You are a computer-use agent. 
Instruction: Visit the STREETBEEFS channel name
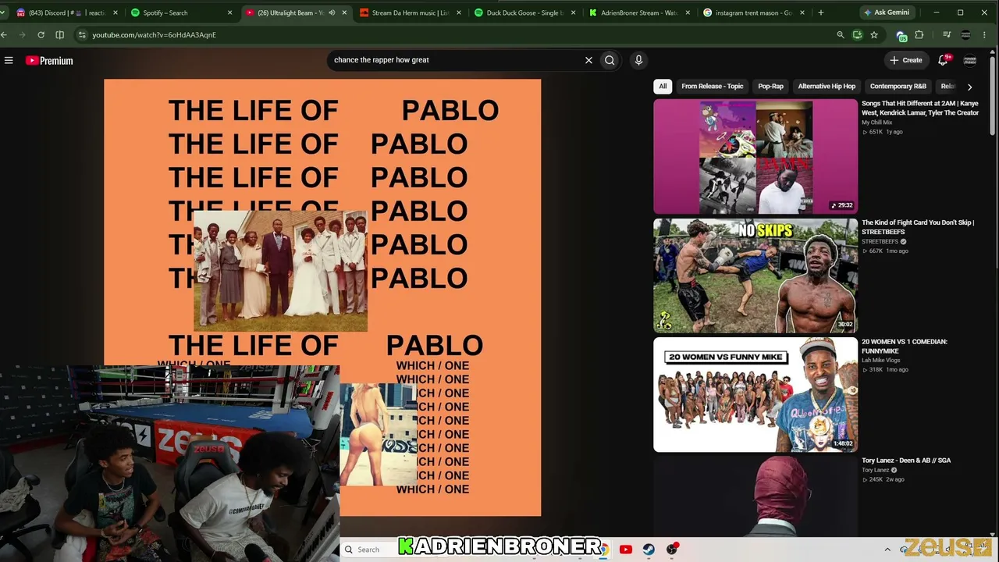(x=880, y=242)
